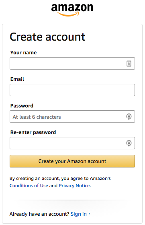This screenshot has height=225, width=145.
Task: Focus the Email text box
Action: coord(72,90)
